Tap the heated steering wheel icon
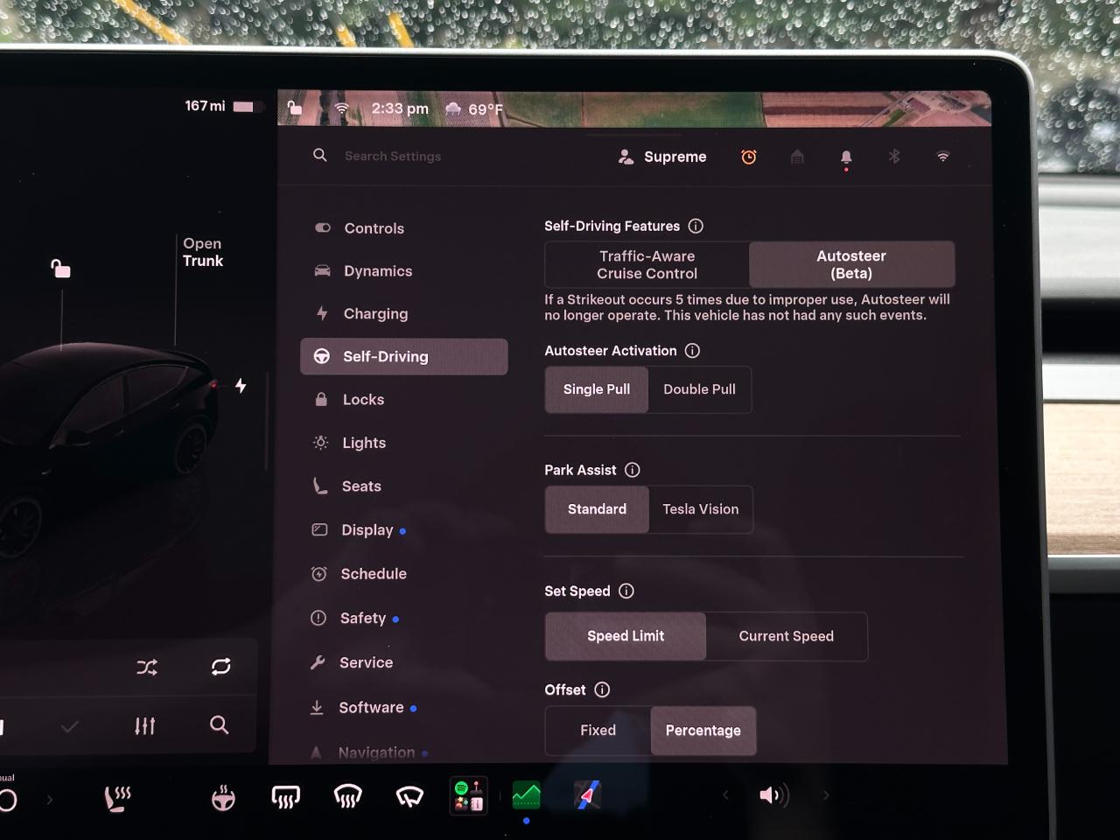The image size is (1120, 840). point(223,797)
